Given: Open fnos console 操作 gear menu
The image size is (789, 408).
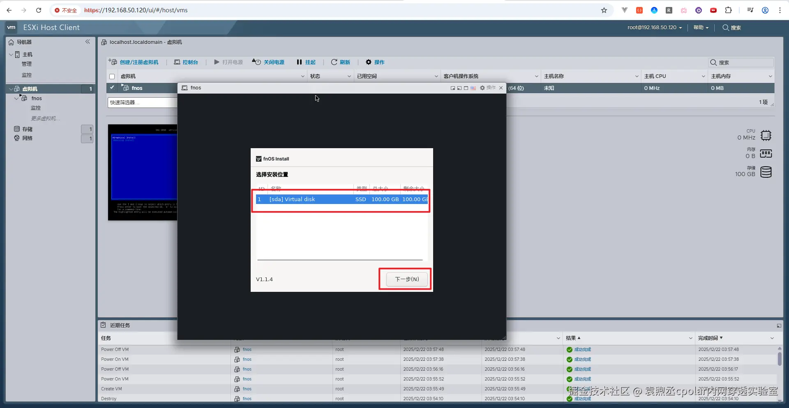Looking at the screenshot, I should click(488, 88).
